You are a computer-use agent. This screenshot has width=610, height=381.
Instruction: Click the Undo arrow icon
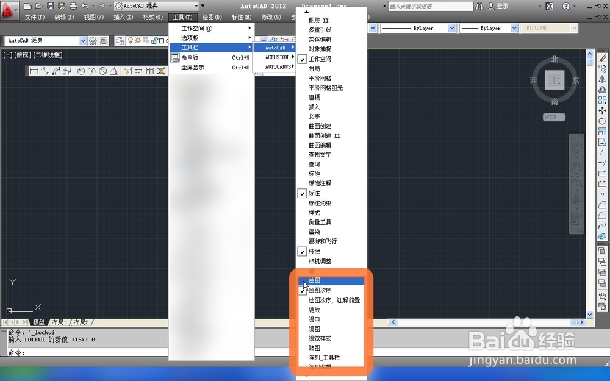coord(85,6)
